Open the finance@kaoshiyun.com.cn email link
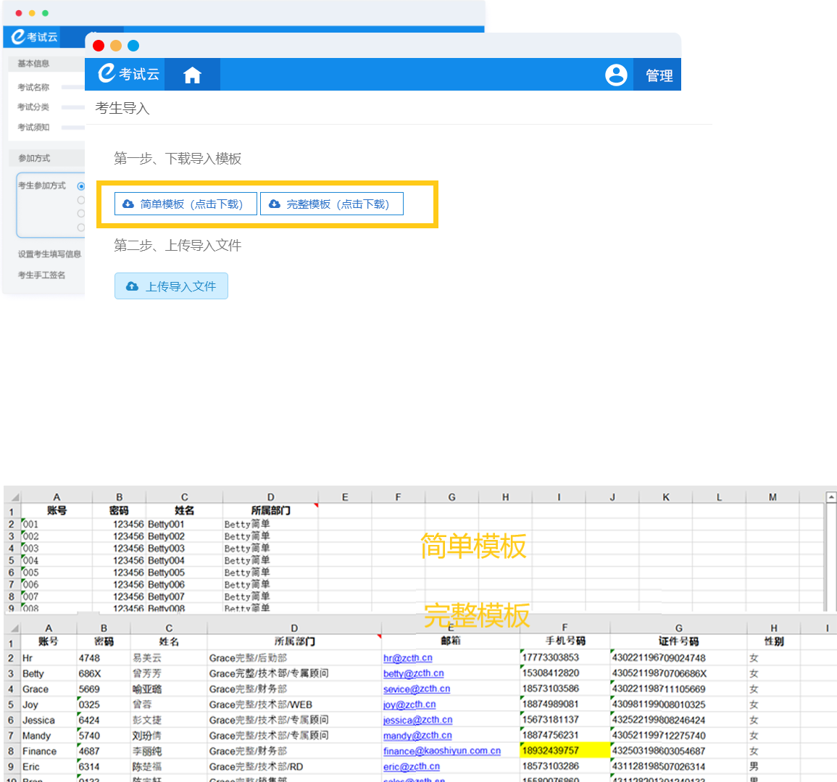 441,751
